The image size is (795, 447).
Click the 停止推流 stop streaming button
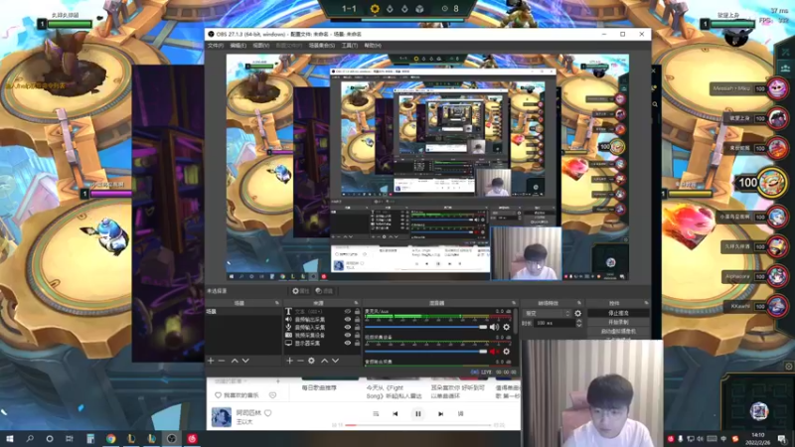618,313
